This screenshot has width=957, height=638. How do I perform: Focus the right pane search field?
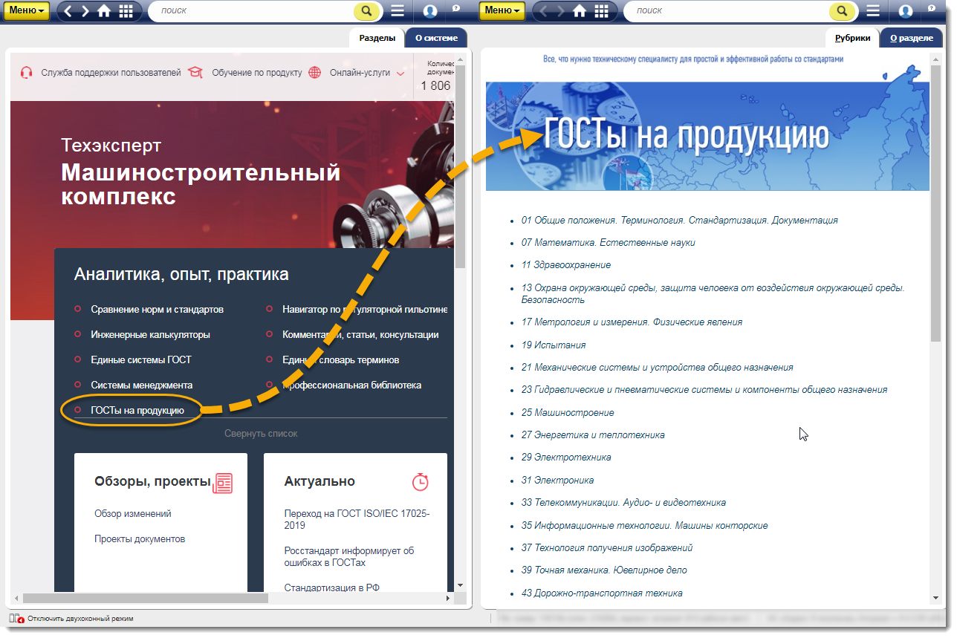click(728, 11)
